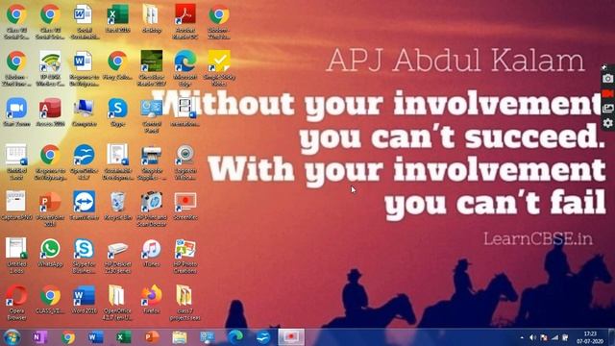Launch Firefox from the desktop
Image resolution: width=615 pixels, height=346 pixels.
[x=152, y=299]
